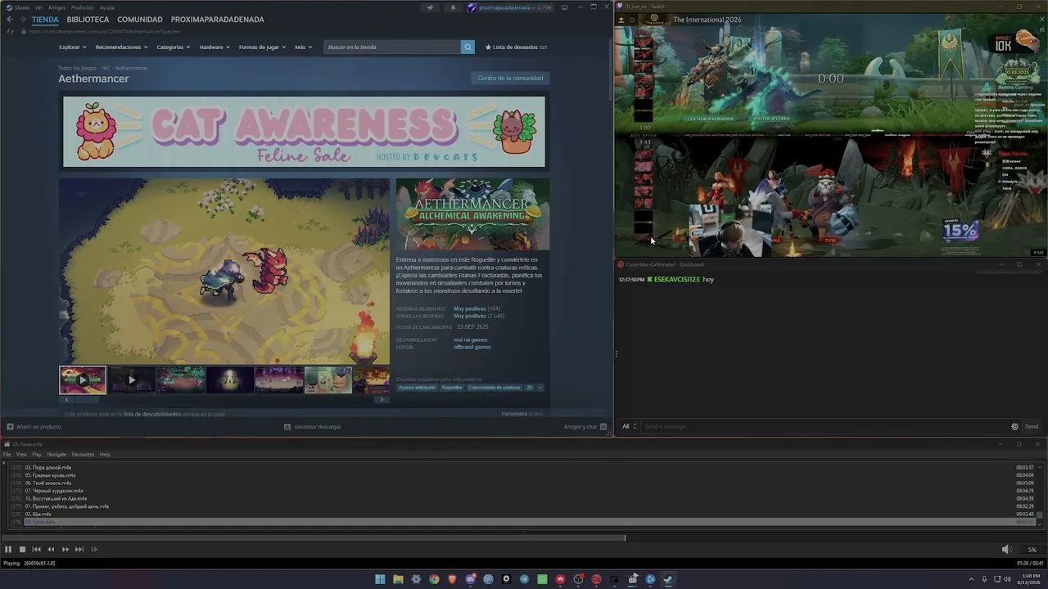Image resolution: width=1048 pixels, height=589 pixels.
Task: Open Steam Big Picture mode icon
Action: coord(565,7)
